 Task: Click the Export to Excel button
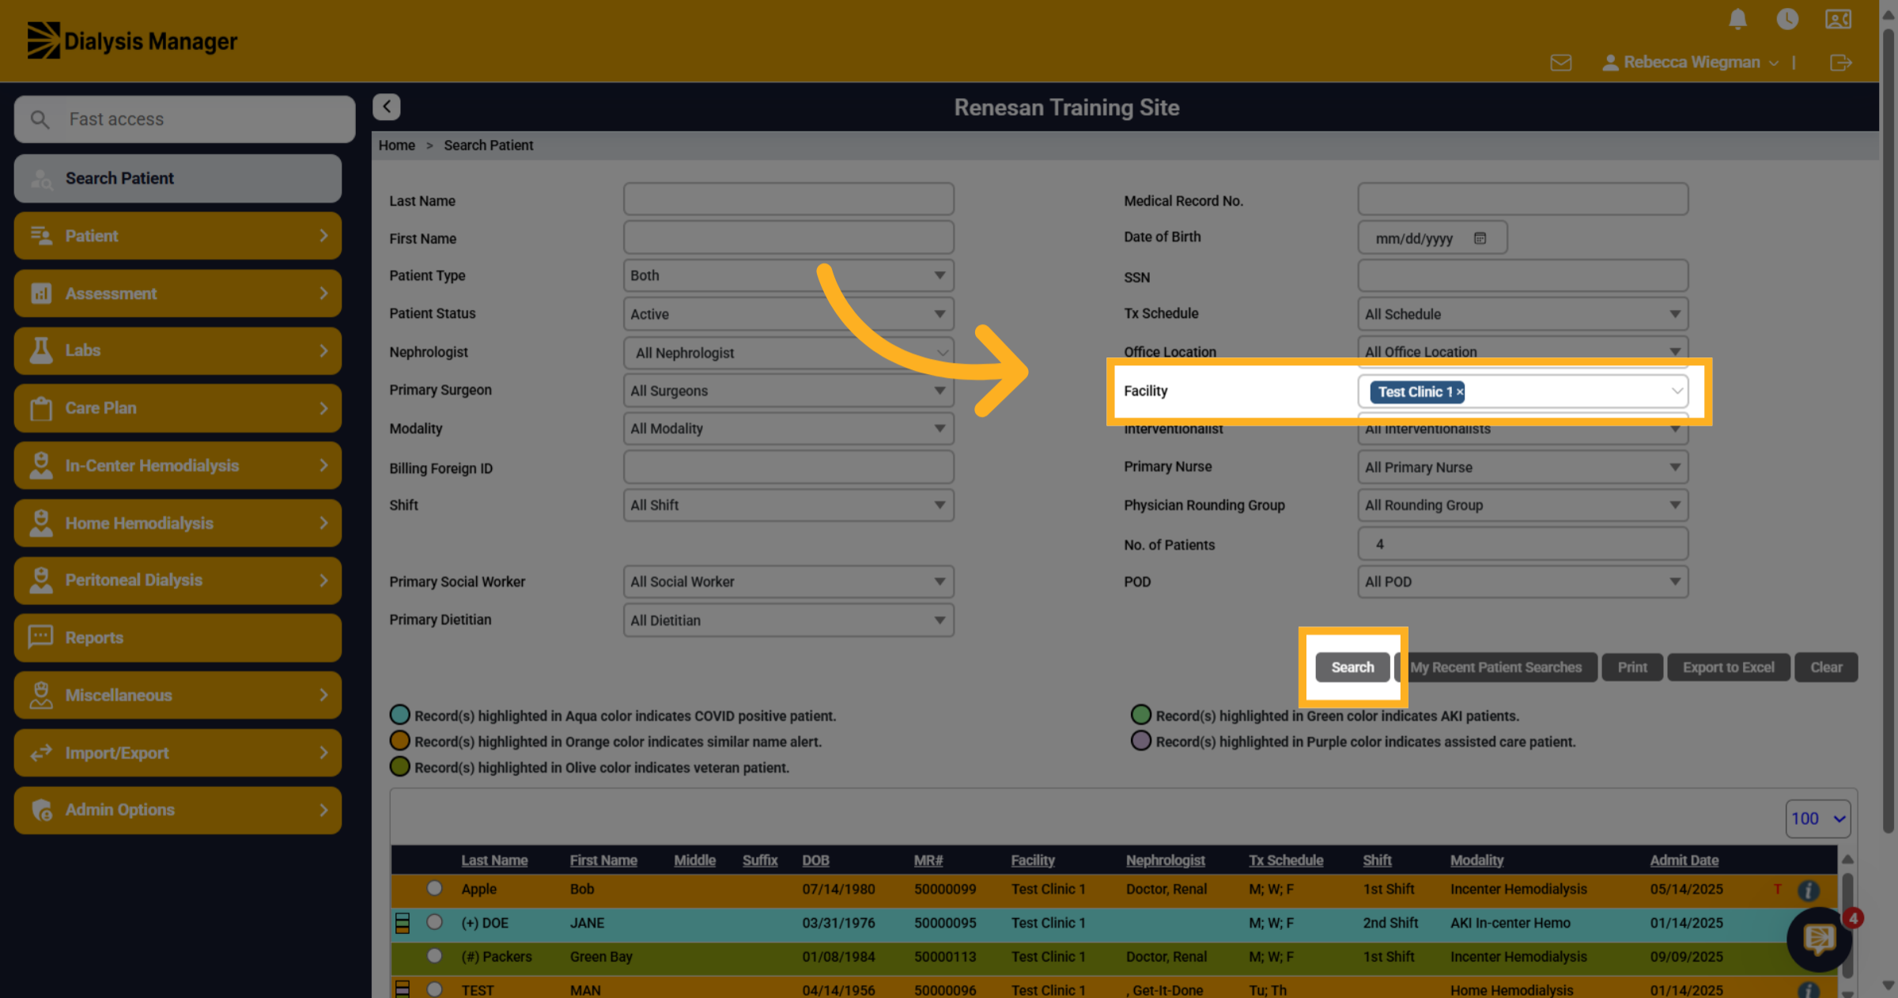1728,667
